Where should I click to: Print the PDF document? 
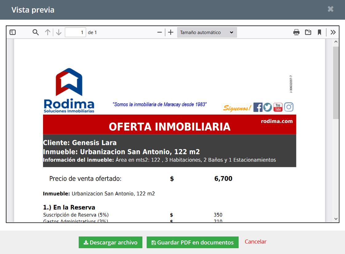tap(296, 32)
